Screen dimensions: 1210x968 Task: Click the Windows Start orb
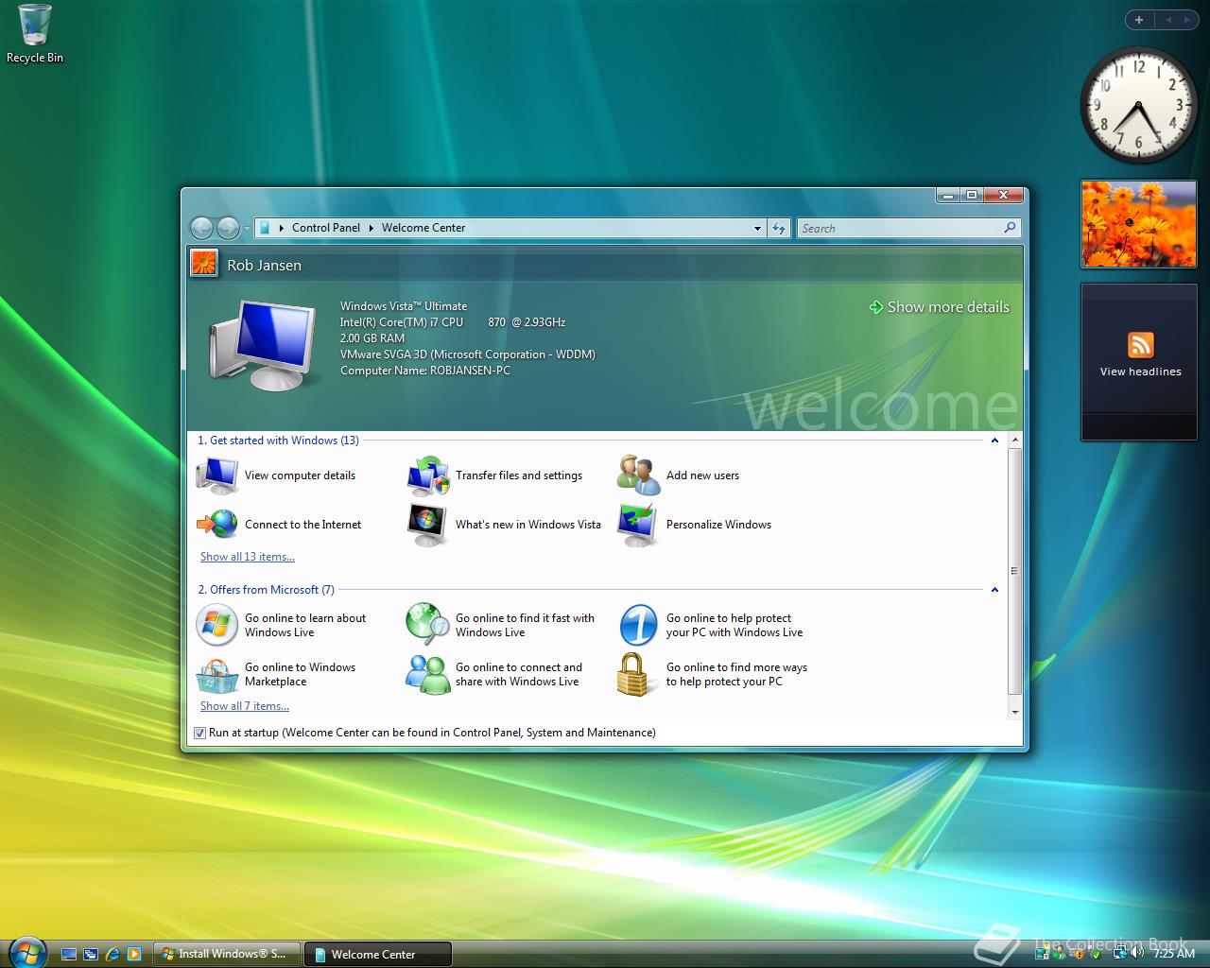26,951
